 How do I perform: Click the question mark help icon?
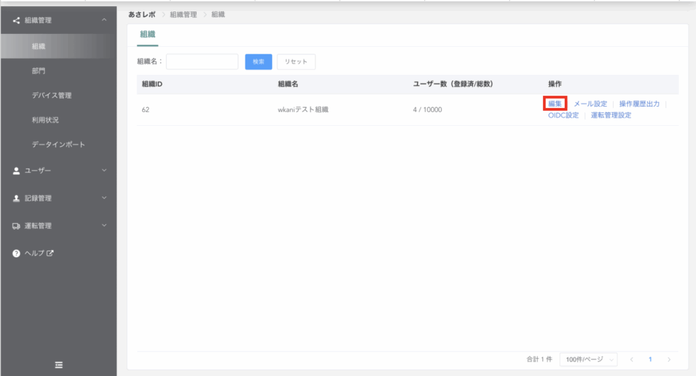(x=16, y=253)
